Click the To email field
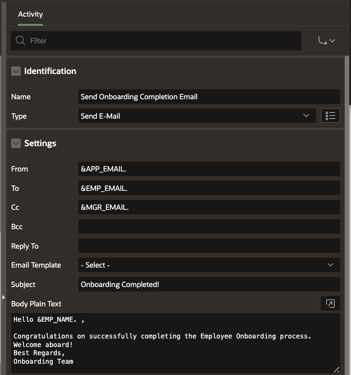 pyautogui.click(x=209, y=188)
